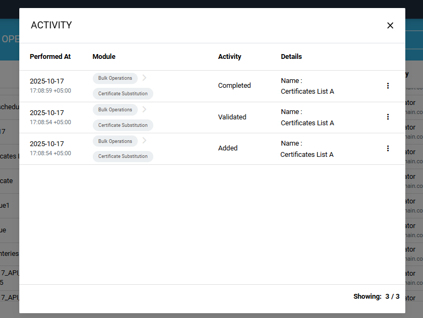Viewport: 423px width, 318px height.
Task: Click Certificate Substitution chip in the Added row
Action: 123,156
